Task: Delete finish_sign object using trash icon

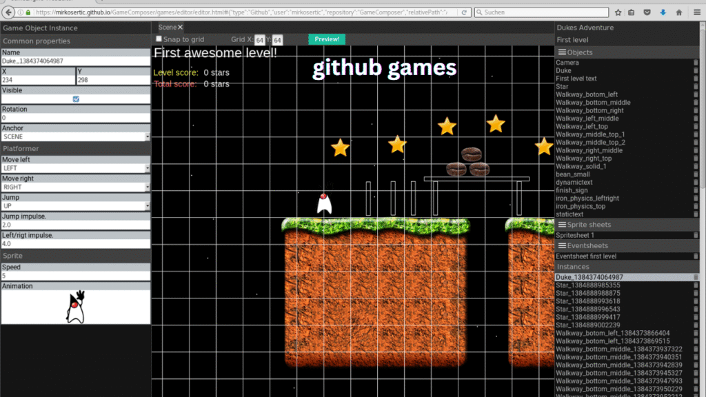Action: 696,190
